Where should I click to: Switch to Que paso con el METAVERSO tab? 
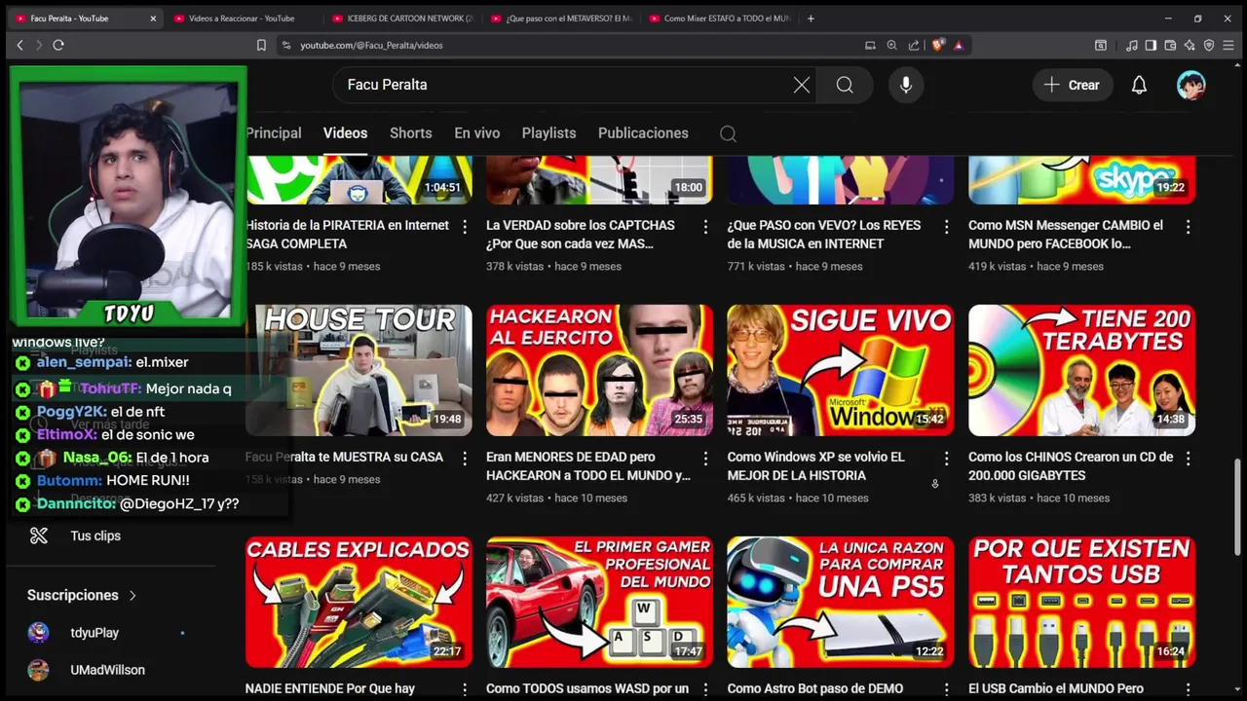560,18
